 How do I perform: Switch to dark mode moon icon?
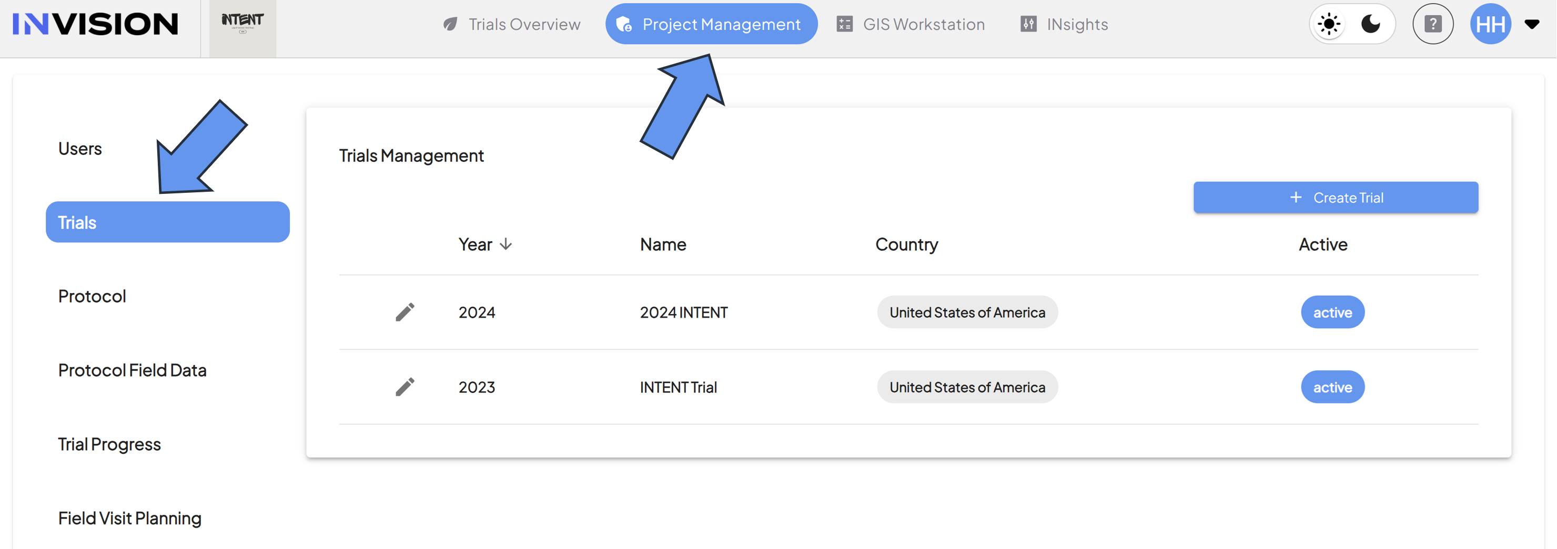tap(1371, 24)
